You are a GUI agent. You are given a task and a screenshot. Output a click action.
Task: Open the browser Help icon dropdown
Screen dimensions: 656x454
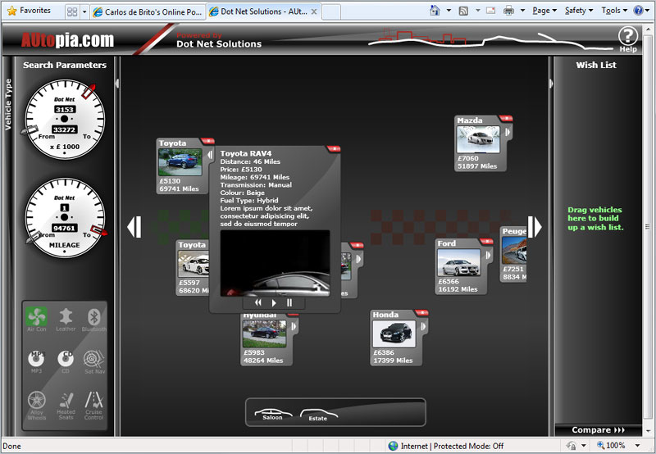(x=642, y=11)
